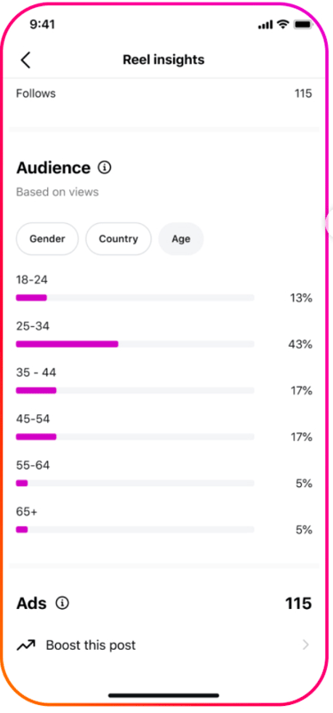Screen dimensions: 333x713
Task: Open the Boost this post chevron
Action: click(x=305, y=645)
